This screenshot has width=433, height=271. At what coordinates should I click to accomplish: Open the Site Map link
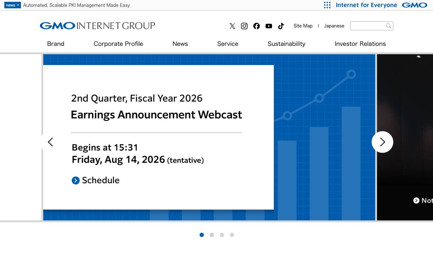(x=303, y=26)
